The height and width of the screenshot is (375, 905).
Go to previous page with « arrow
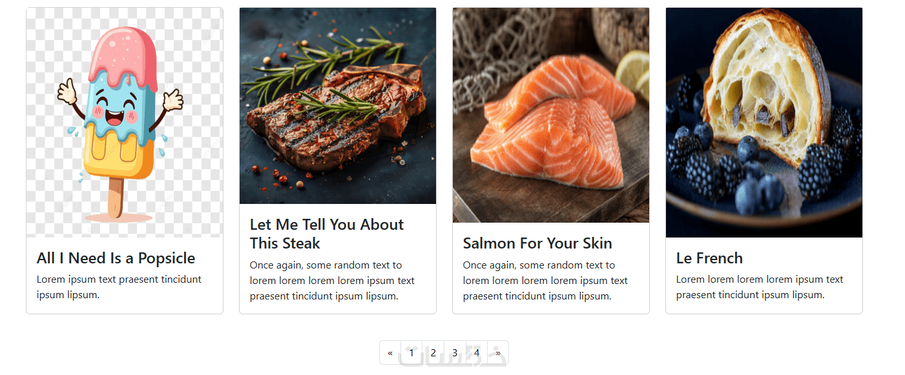[x=390, y=352]
